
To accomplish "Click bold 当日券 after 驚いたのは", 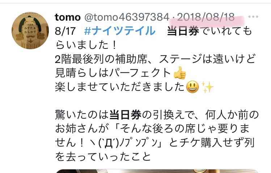I will 126,115.
